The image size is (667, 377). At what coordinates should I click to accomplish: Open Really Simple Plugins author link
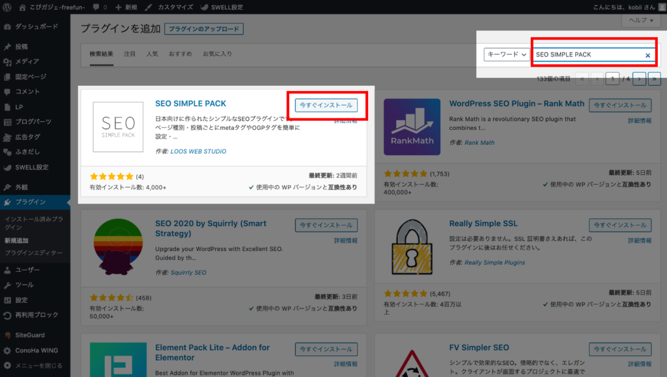coord(495,263)
